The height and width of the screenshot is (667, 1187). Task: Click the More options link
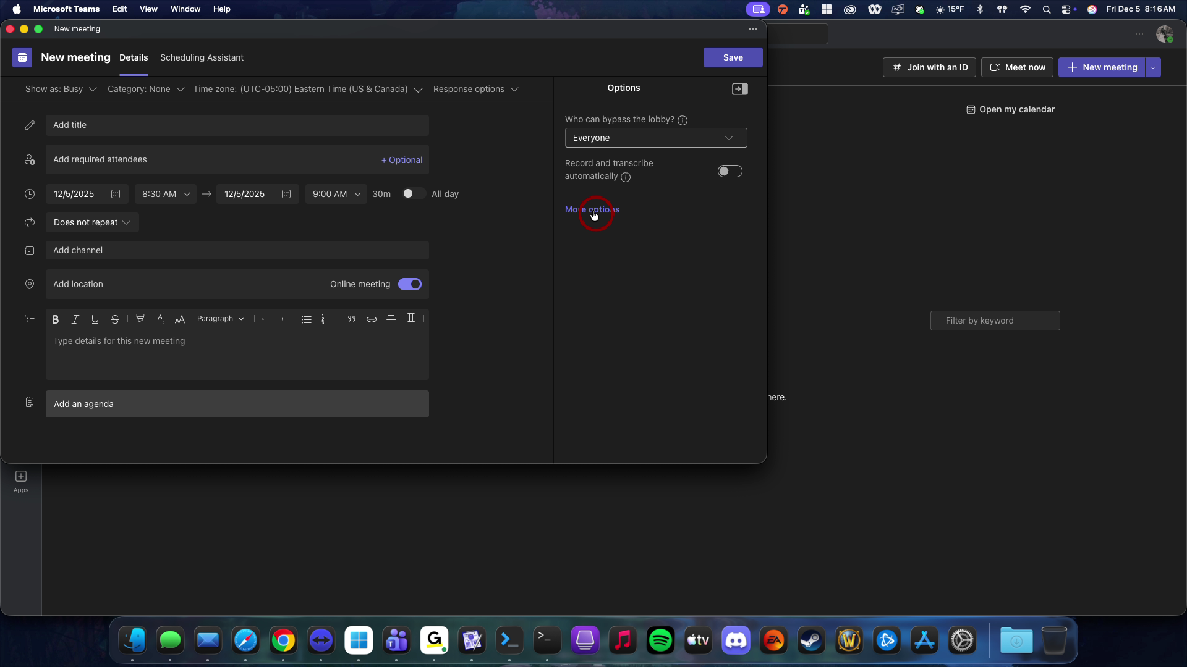tap(592, 209)
